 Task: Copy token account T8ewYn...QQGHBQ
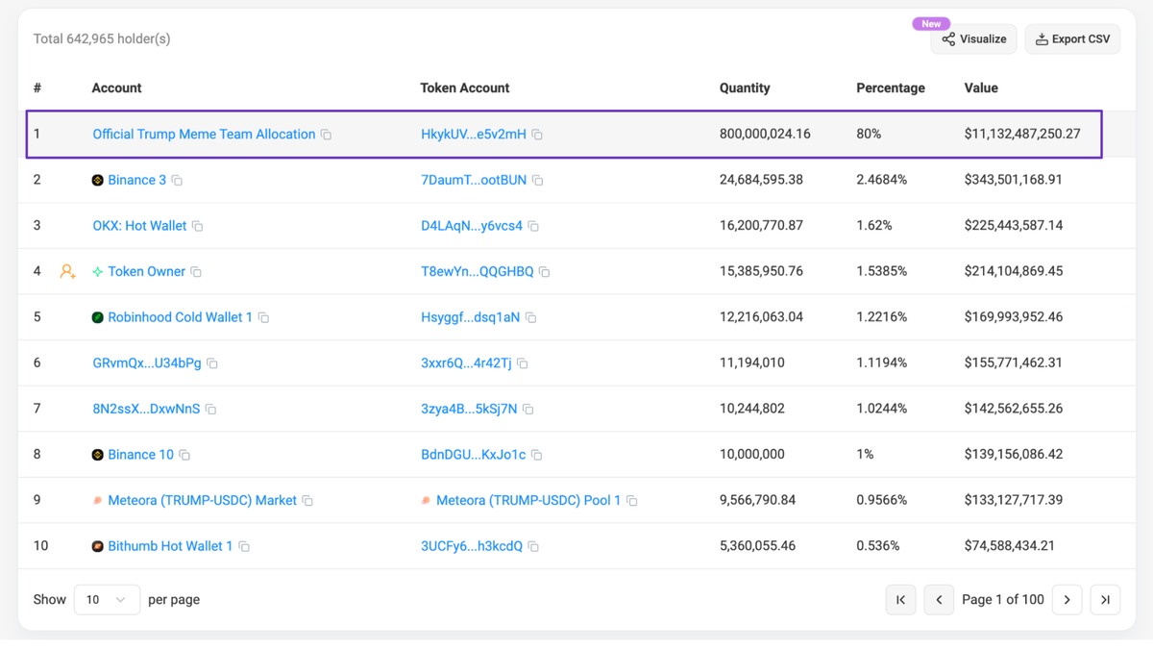pos(545,272)
